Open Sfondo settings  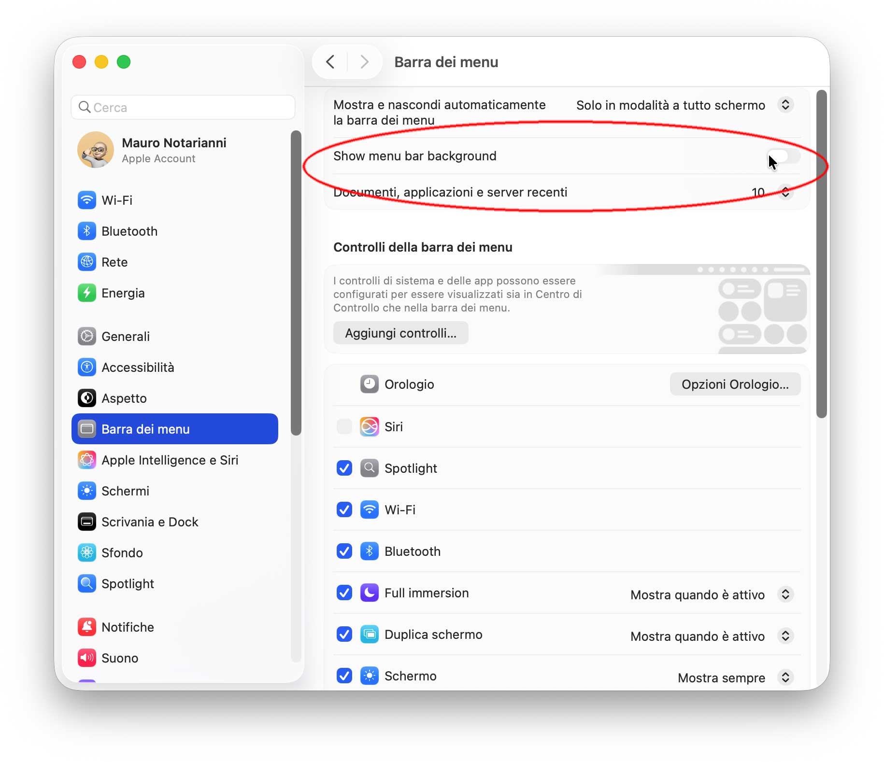122,552
